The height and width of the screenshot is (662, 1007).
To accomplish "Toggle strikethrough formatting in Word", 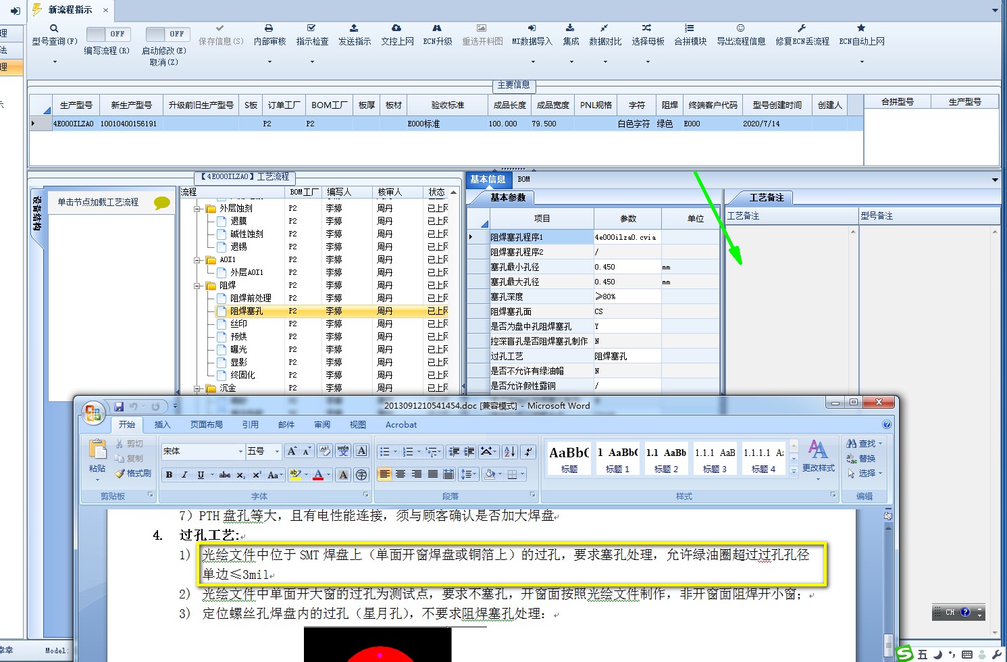I will 225,475.
